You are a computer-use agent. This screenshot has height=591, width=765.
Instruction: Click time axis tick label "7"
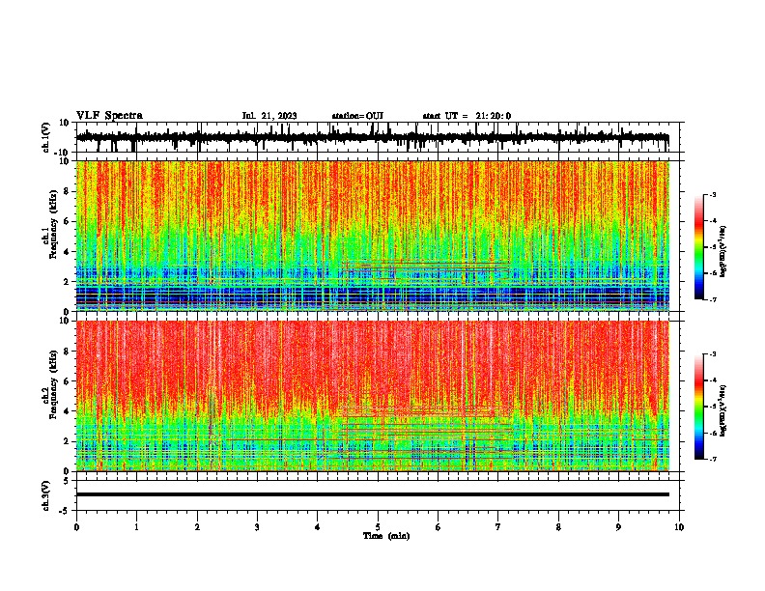click(x=498, y=527)
